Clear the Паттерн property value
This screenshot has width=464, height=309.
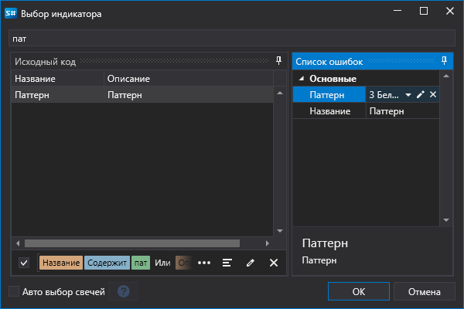433,94
